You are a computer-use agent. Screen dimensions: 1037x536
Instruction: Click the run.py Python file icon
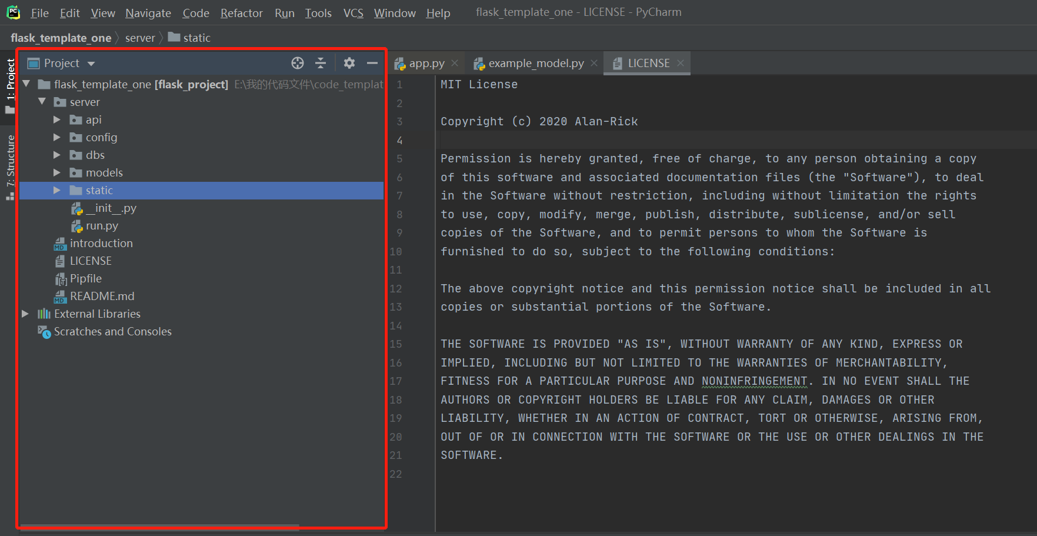[x=76, y=226]
